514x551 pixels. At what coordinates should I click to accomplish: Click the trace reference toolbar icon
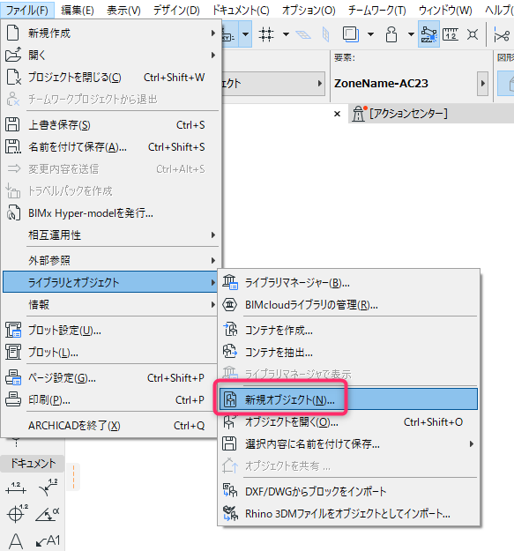coord(351,34)
